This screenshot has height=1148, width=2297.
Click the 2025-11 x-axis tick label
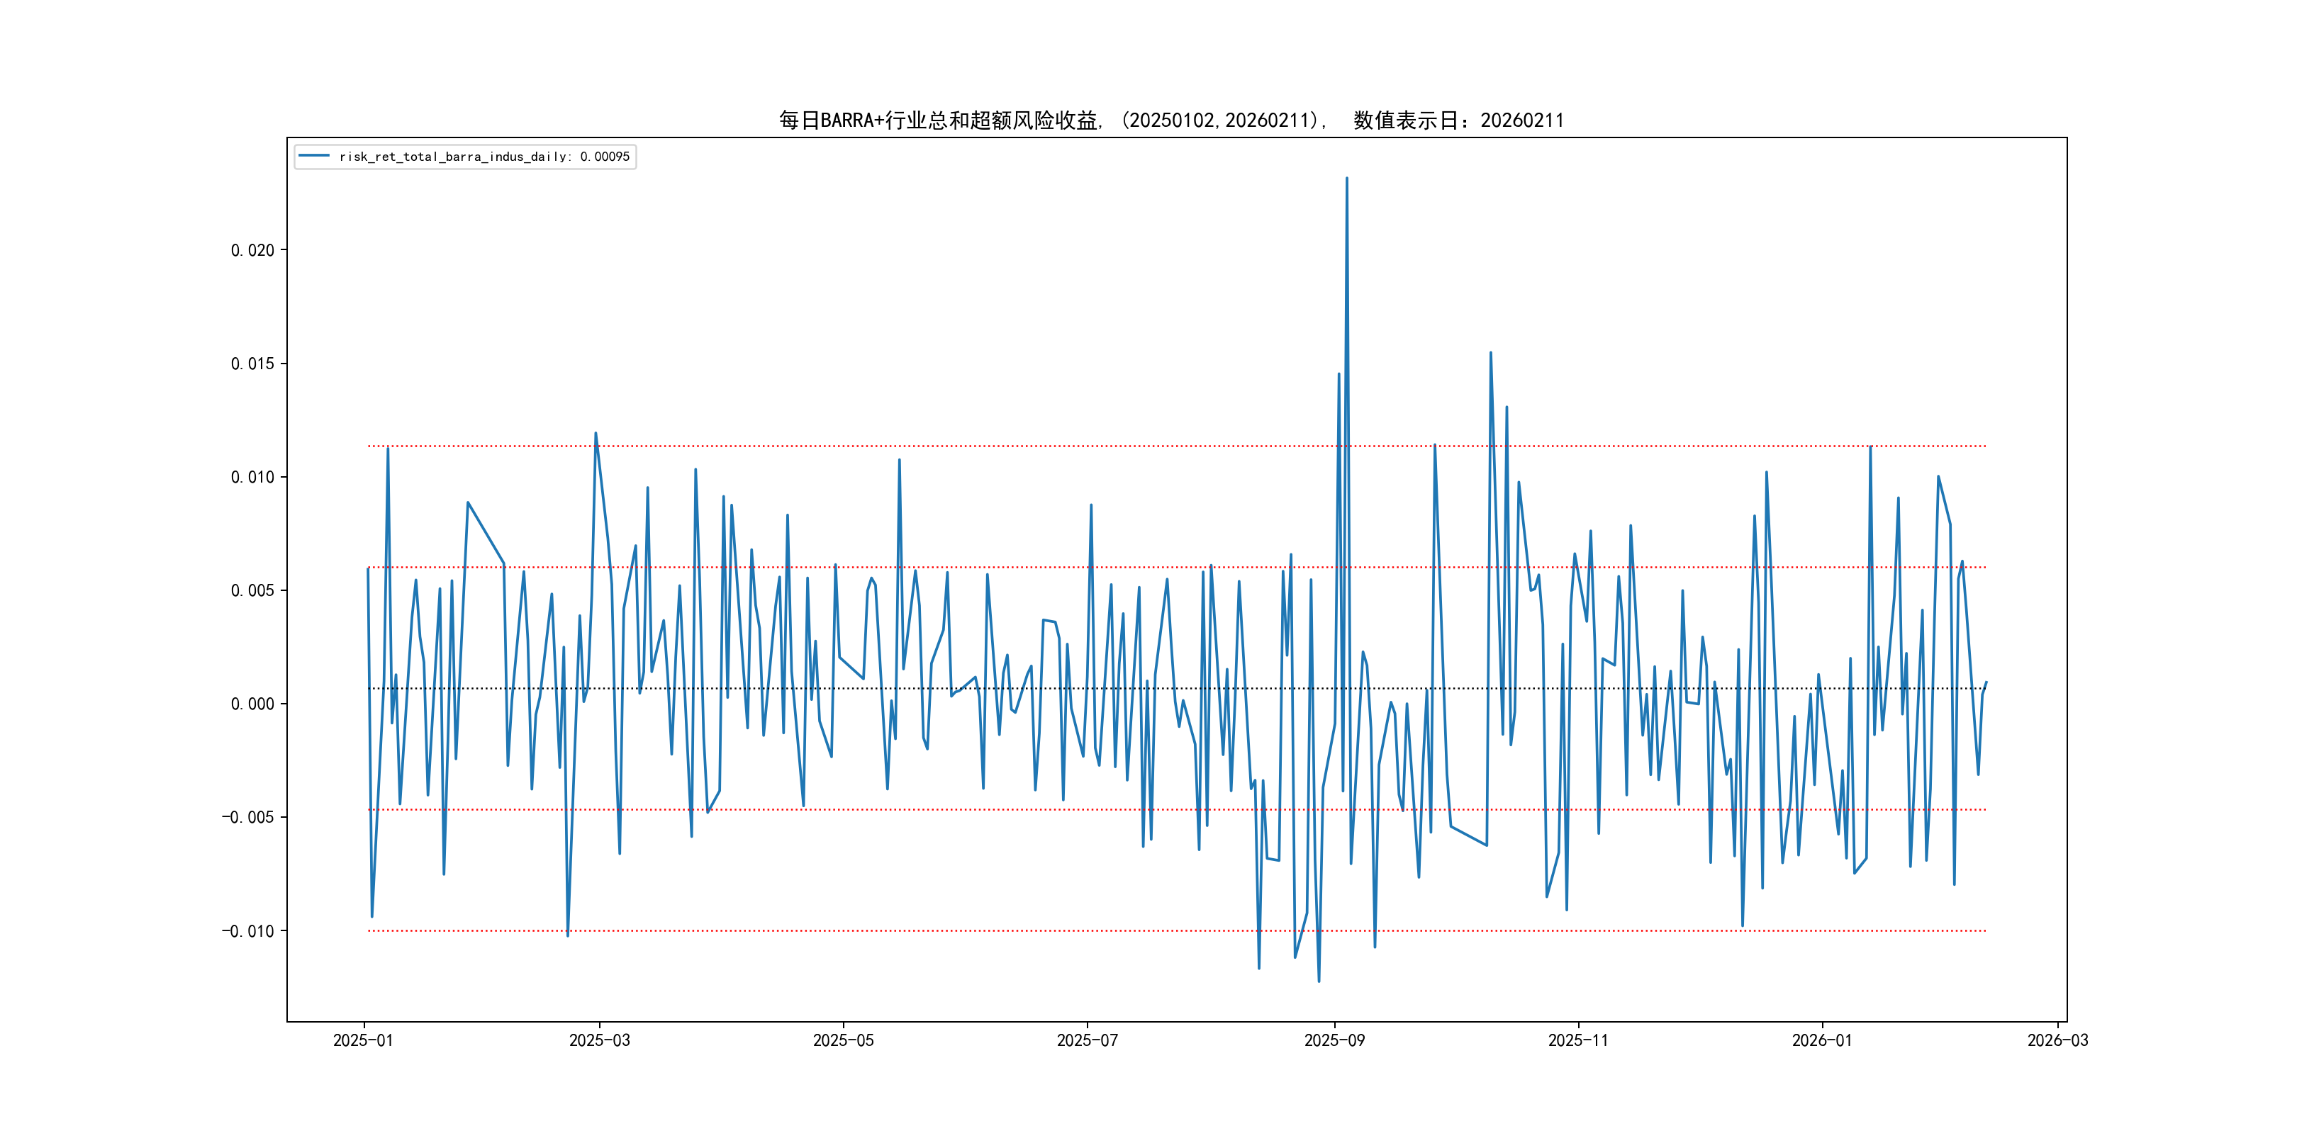point(1577,1040)
